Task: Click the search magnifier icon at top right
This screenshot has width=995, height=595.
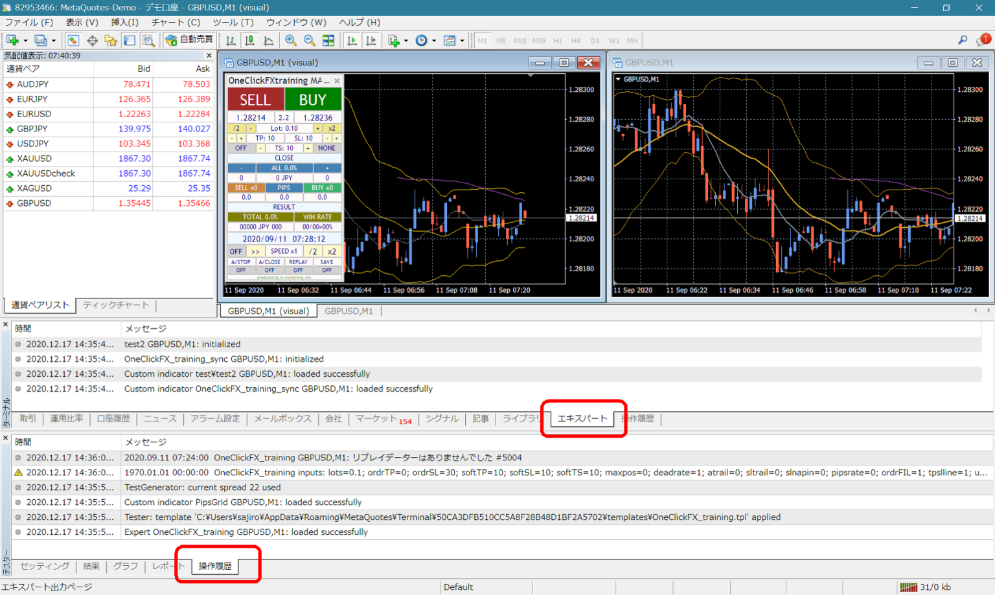Action: 963,40
